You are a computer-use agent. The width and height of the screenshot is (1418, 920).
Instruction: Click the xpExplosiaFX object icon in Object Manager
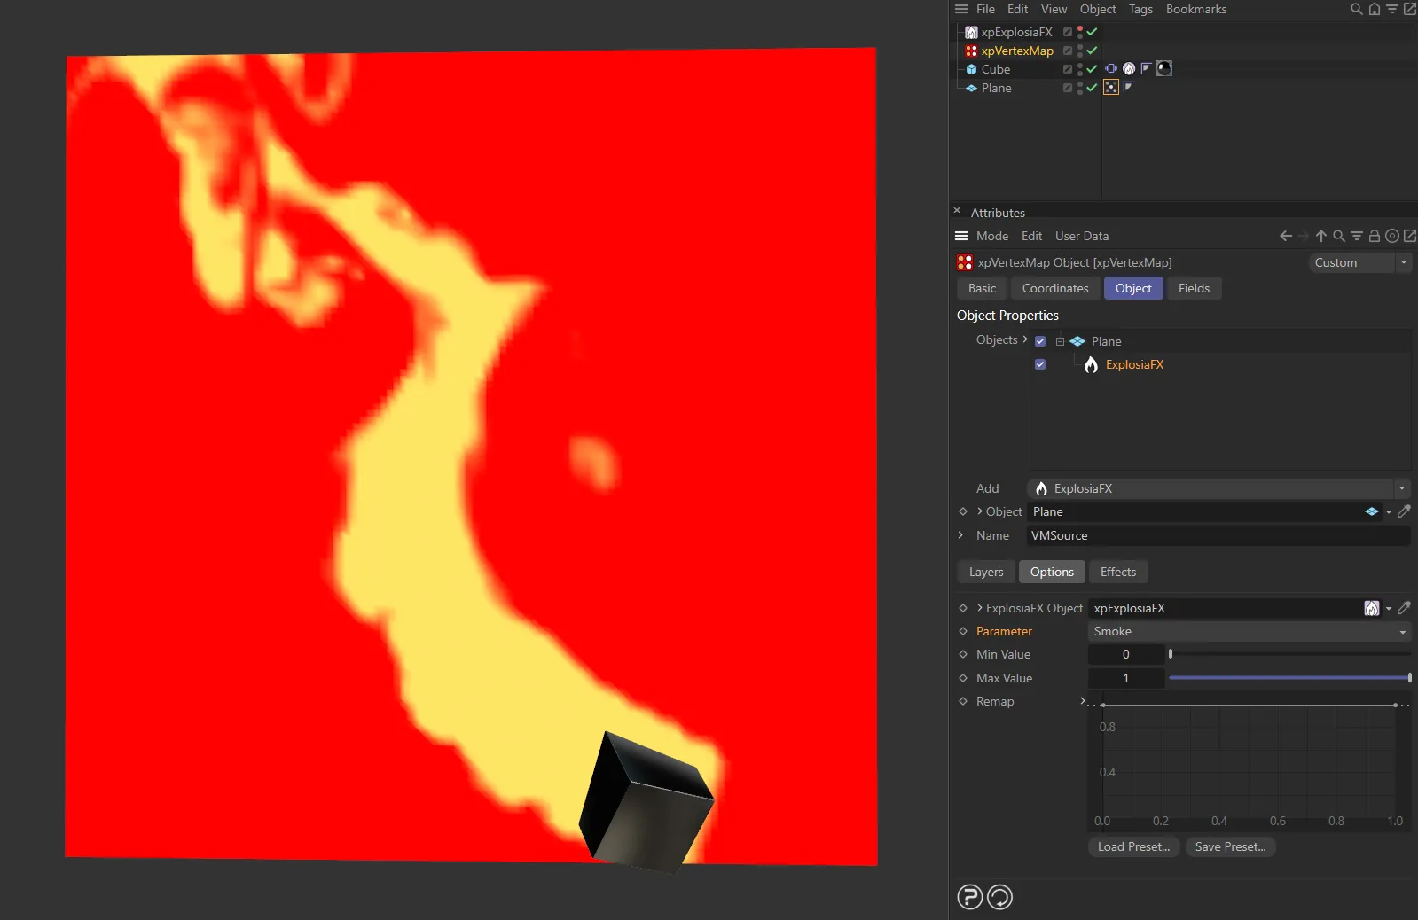click(971, 32)
